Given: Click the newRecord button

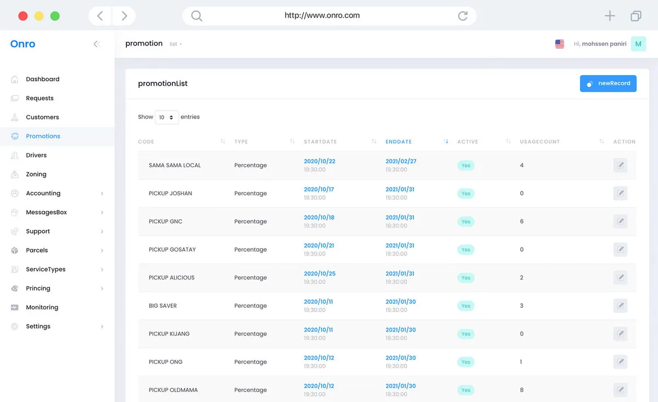Looking at the screenshot, I should click(608, 83).
